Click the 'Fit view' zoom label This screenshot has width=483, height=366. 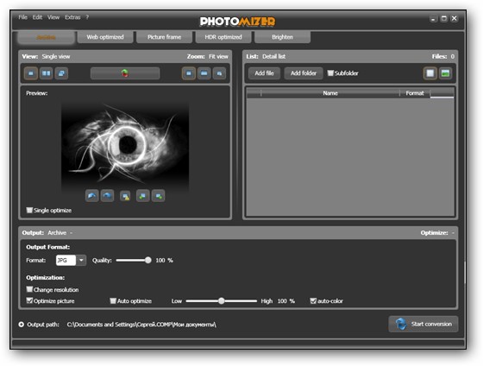218,56
